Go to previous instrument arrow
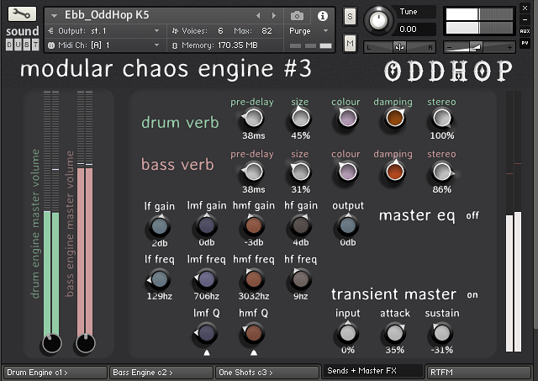Image resolution: width=538 pixels, height=381 pixels. click(258, 15)
